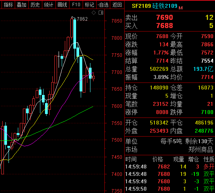Click the 买入 bid price 7688
This screenshot has width=215, height=193.
(165, 26)
